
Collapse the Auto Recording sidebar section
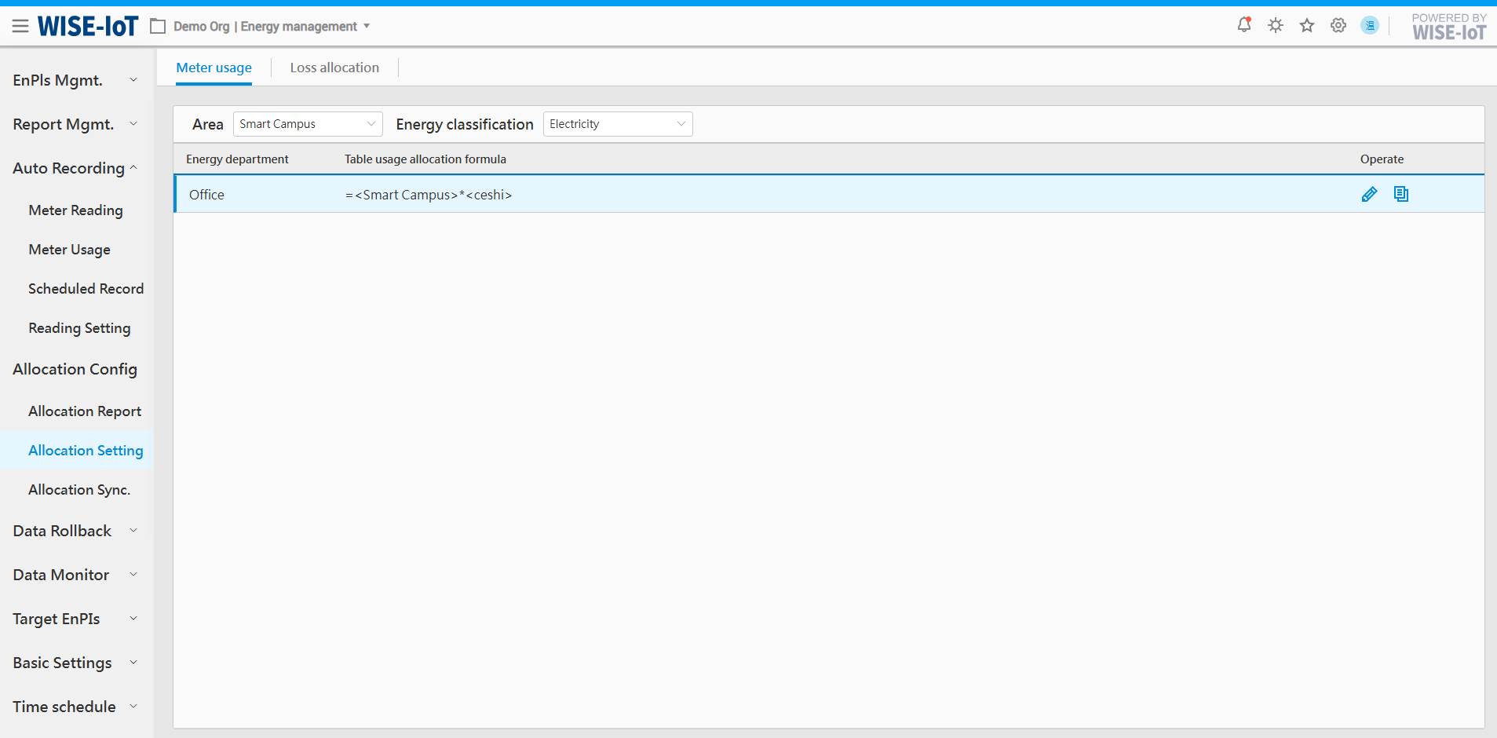75,168
